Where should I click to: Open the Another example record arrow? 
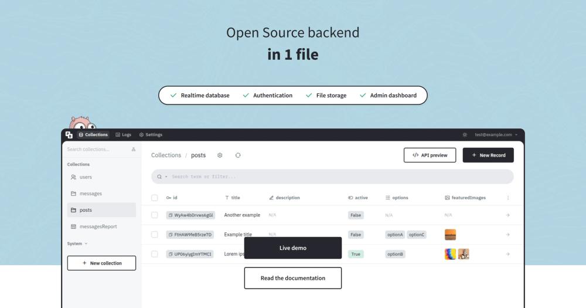[x=508, y=215]
